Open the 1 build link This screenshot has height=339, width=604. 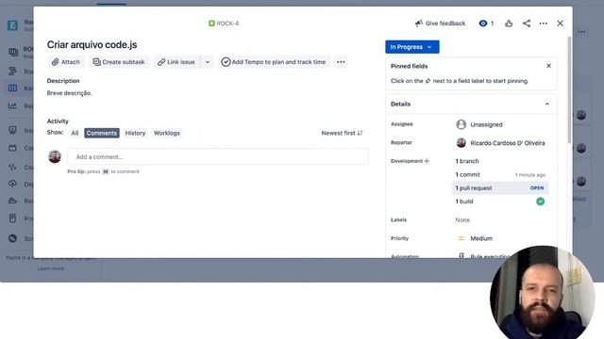(x=464, y=202)
